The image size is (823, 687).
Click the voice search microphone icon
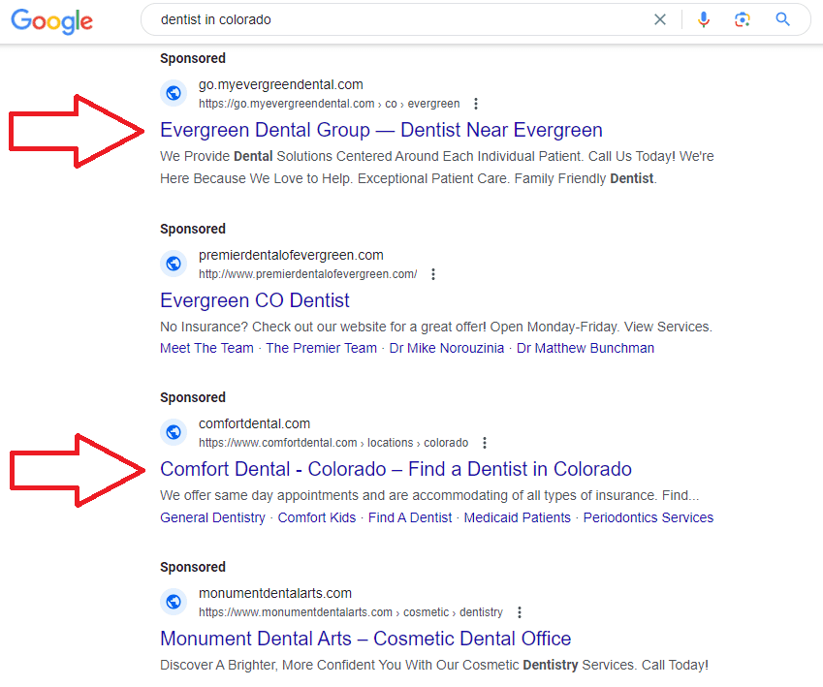[x=703, y=19]
